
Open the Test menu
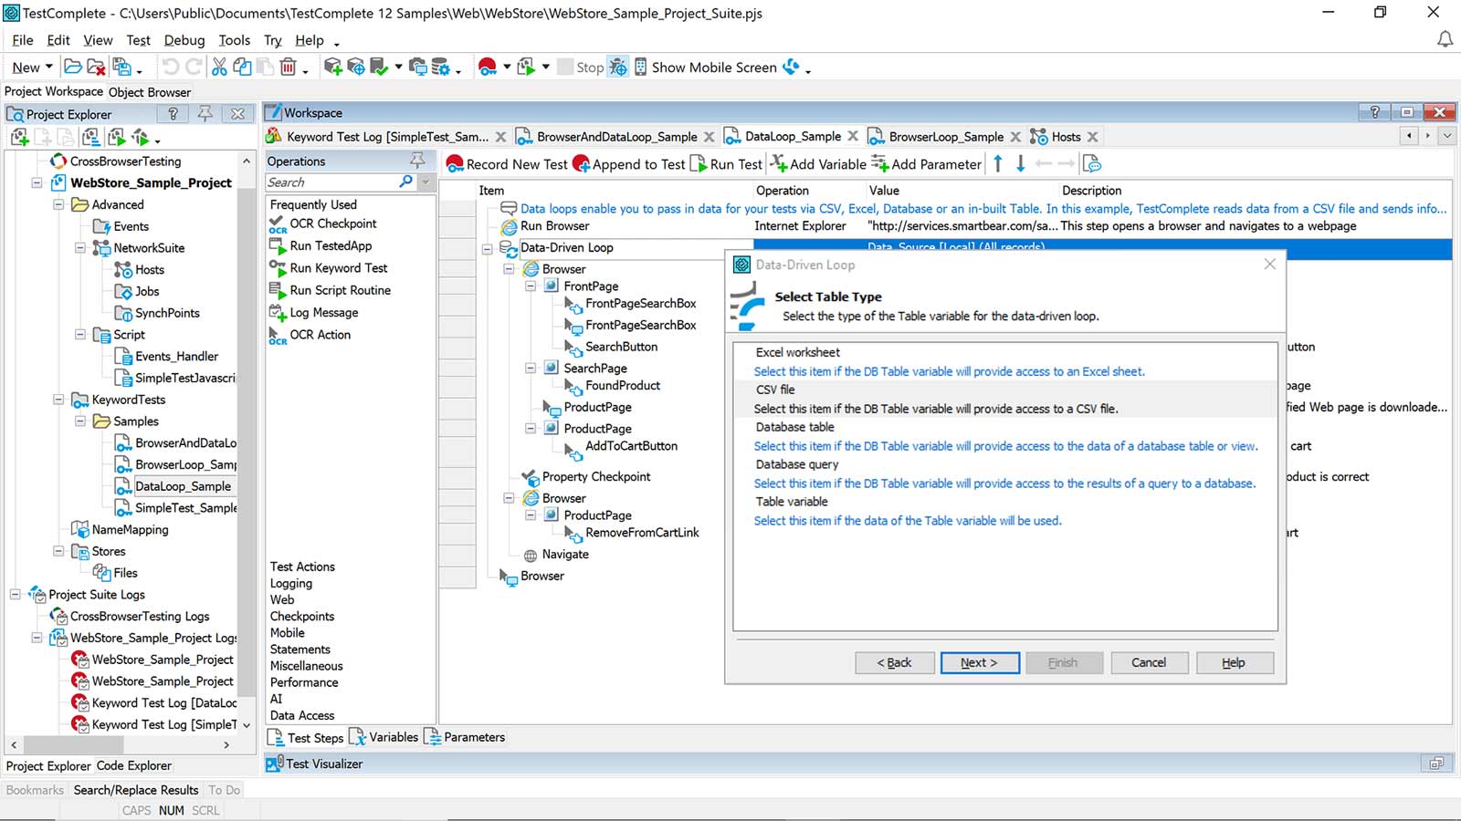pyautogui.click(x=139, y=40)
